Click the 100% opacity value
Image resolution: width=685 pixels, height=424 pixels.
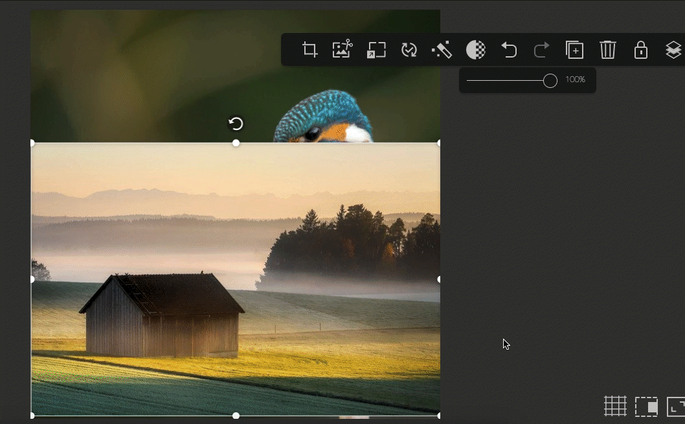click(x=575, y=80)
